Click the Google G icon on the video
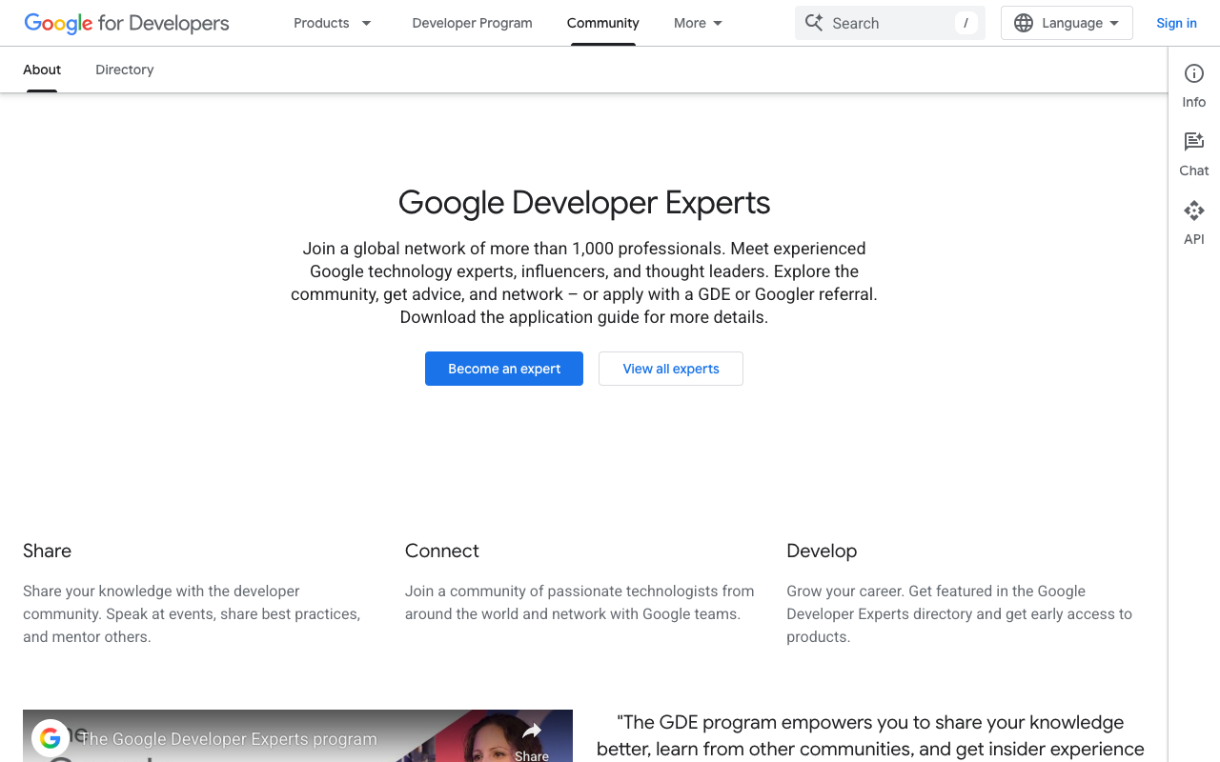1220x762 pixels. coord(50,738)
